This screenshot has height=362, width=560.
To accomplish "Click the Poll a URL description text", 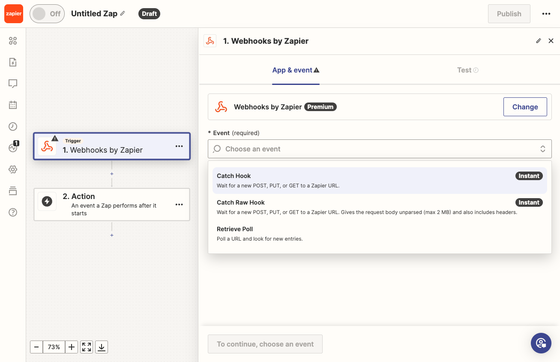I will (x=260, y=238).
